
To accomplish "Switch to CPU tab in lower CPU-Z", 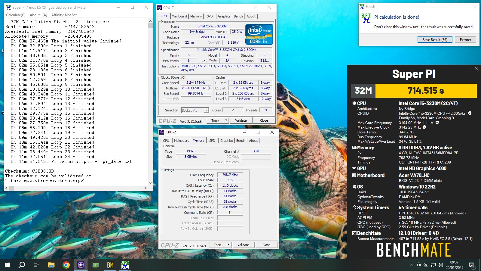I will coord(166,141).
